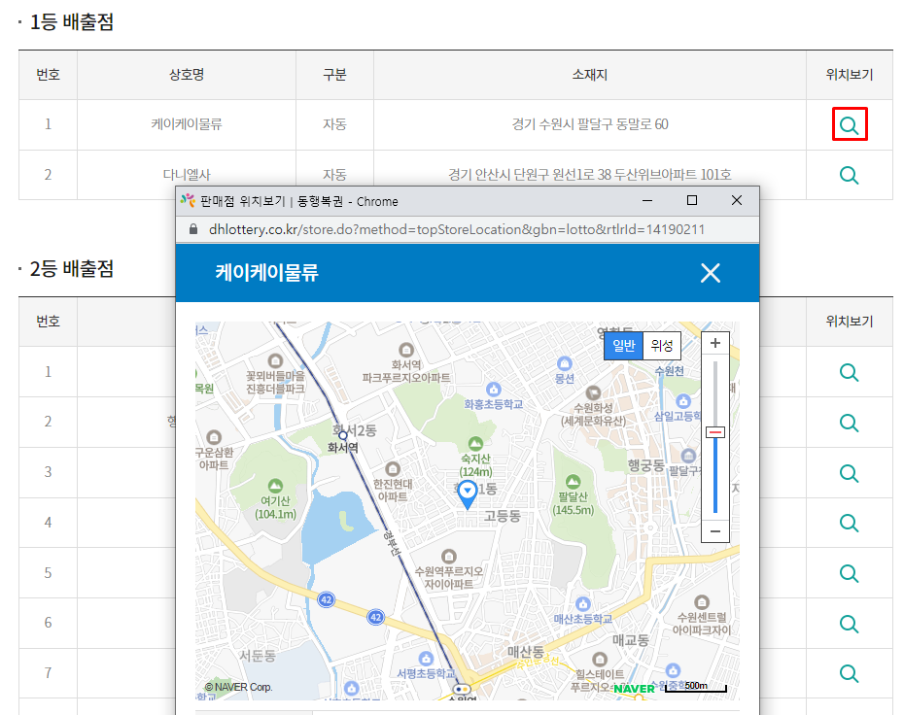The height and width of the screenshot is (715, 904).
Task: Open location view for 다니엘사 store
Action: point(850,175)
